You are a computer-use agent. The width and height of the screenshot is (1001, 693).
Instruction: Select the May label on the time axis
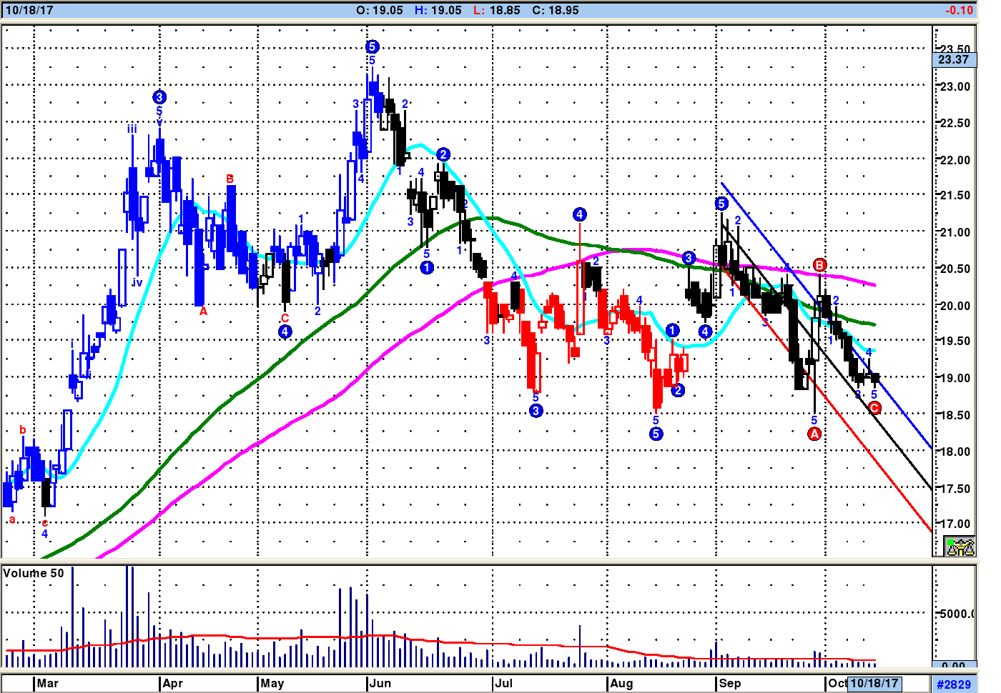[x=272, y=683]
